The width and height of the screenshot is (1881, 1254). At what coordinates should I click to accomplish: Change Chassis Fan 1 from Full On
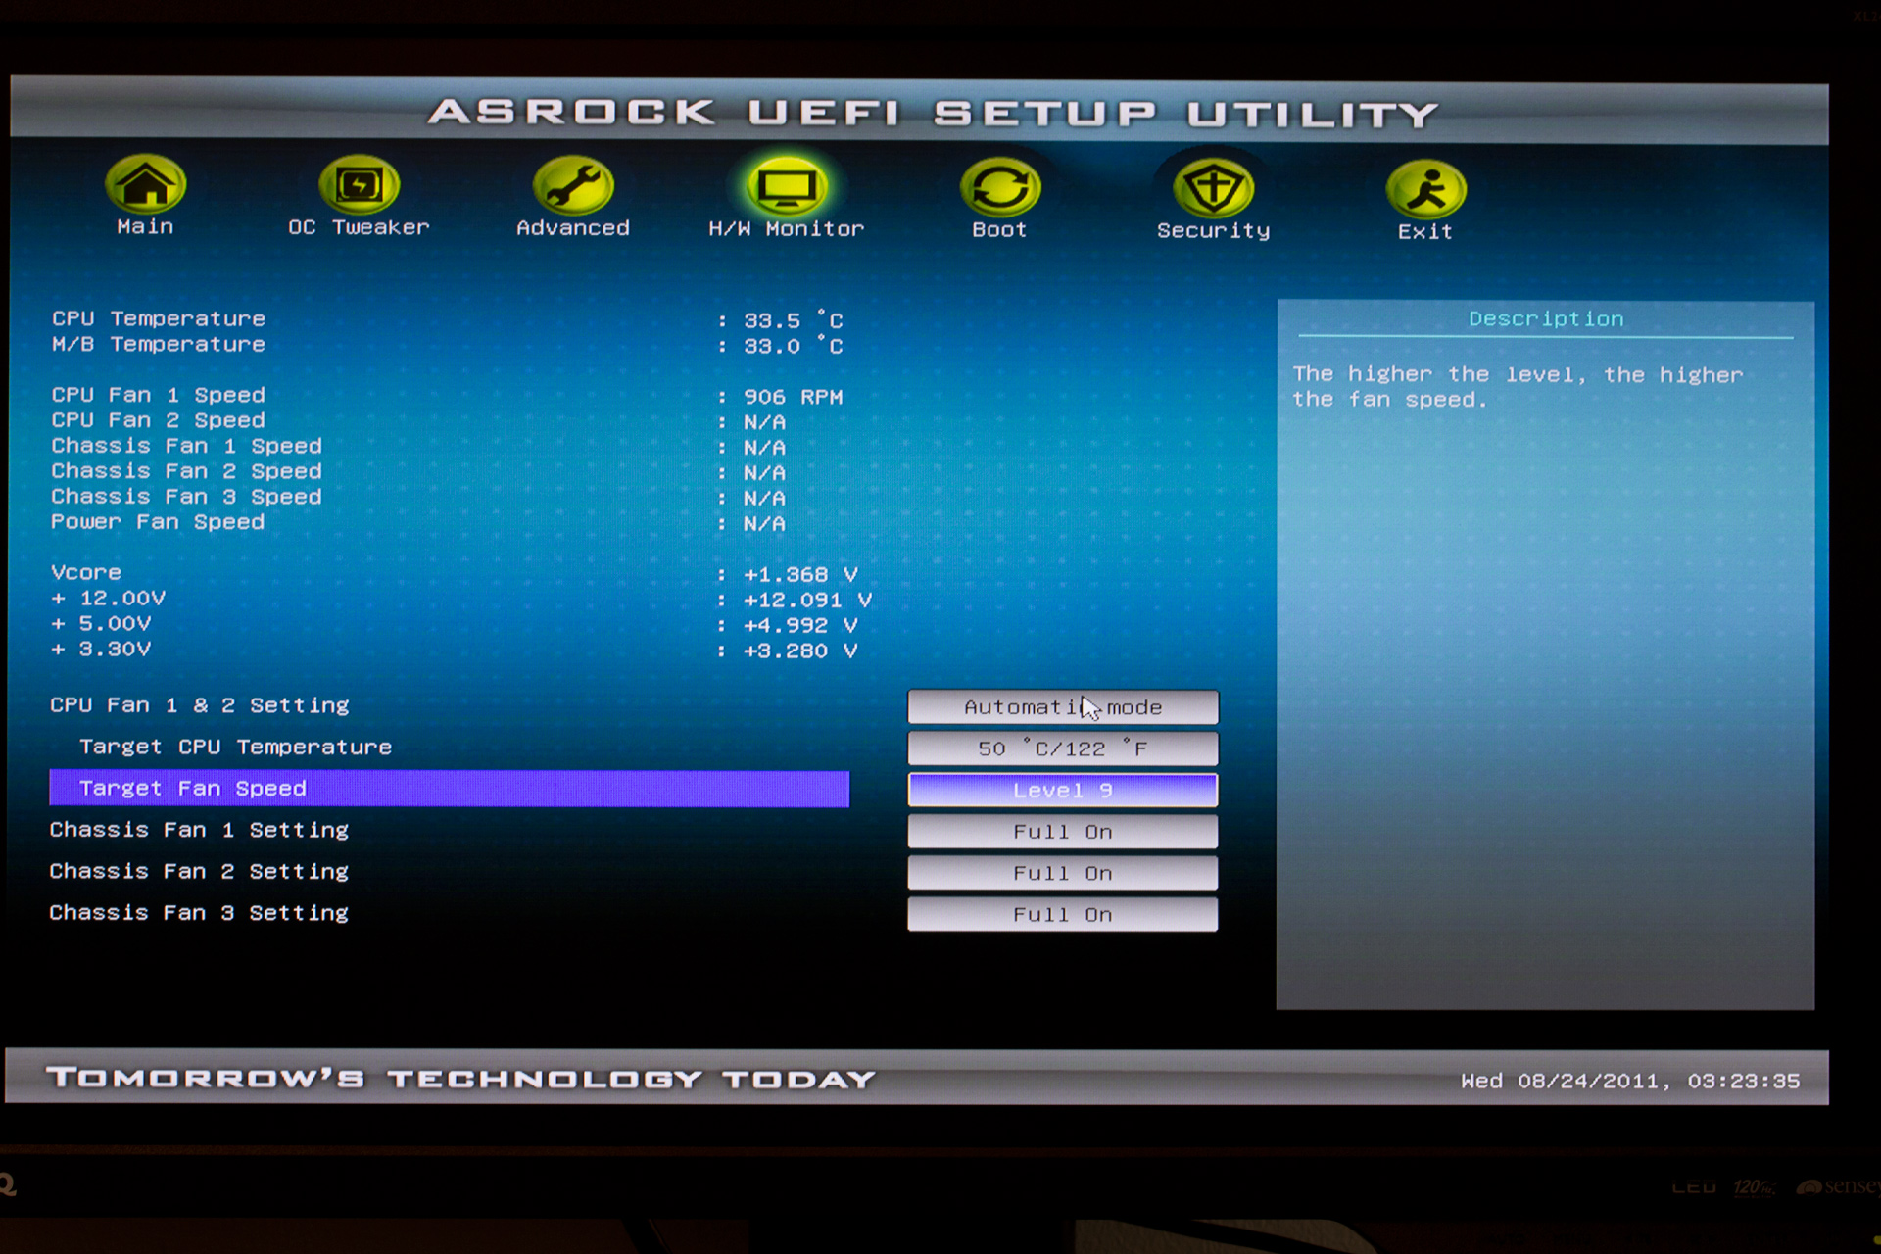(x=1063, y=831)
